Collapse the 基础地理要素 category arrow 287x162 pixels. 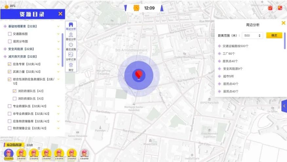pyautogui.click(x=58, y=26)
